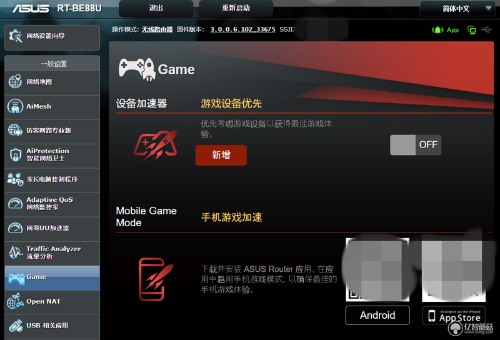Click the 退出 logout button
This screenshot has height=340, width=500.
pyautogui.click(x=156, y=8)
